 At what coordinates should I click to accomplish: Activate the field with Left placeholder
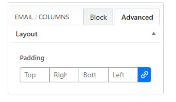123,75
